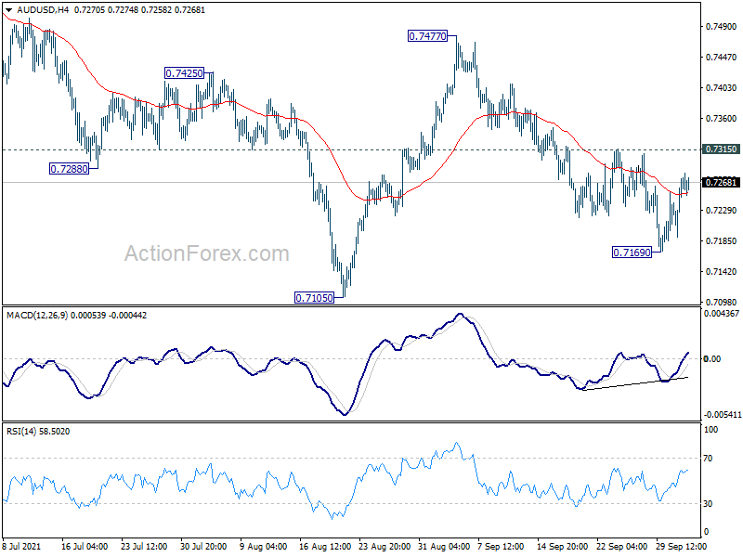Screen dimensions: 743x557
Task: Click the MACD -0.005411 lower scale value
Action: click(x=723, y=415)
